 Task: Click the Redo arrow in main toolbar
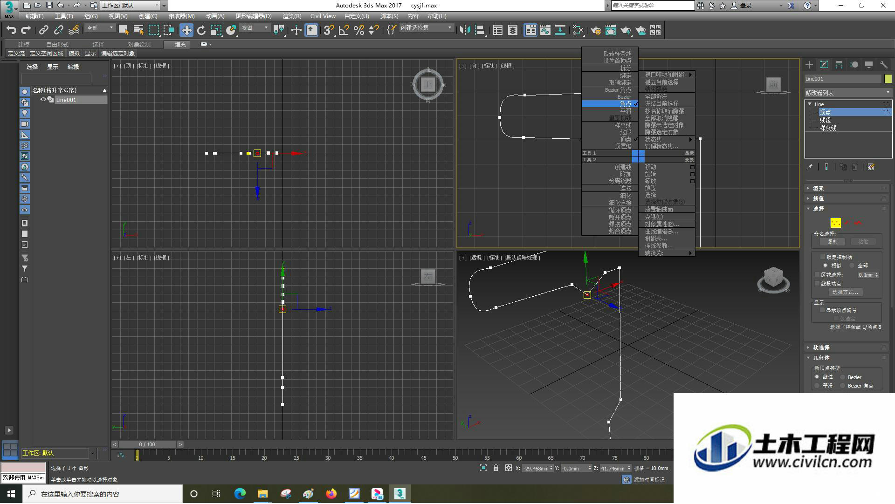[26, 30]
